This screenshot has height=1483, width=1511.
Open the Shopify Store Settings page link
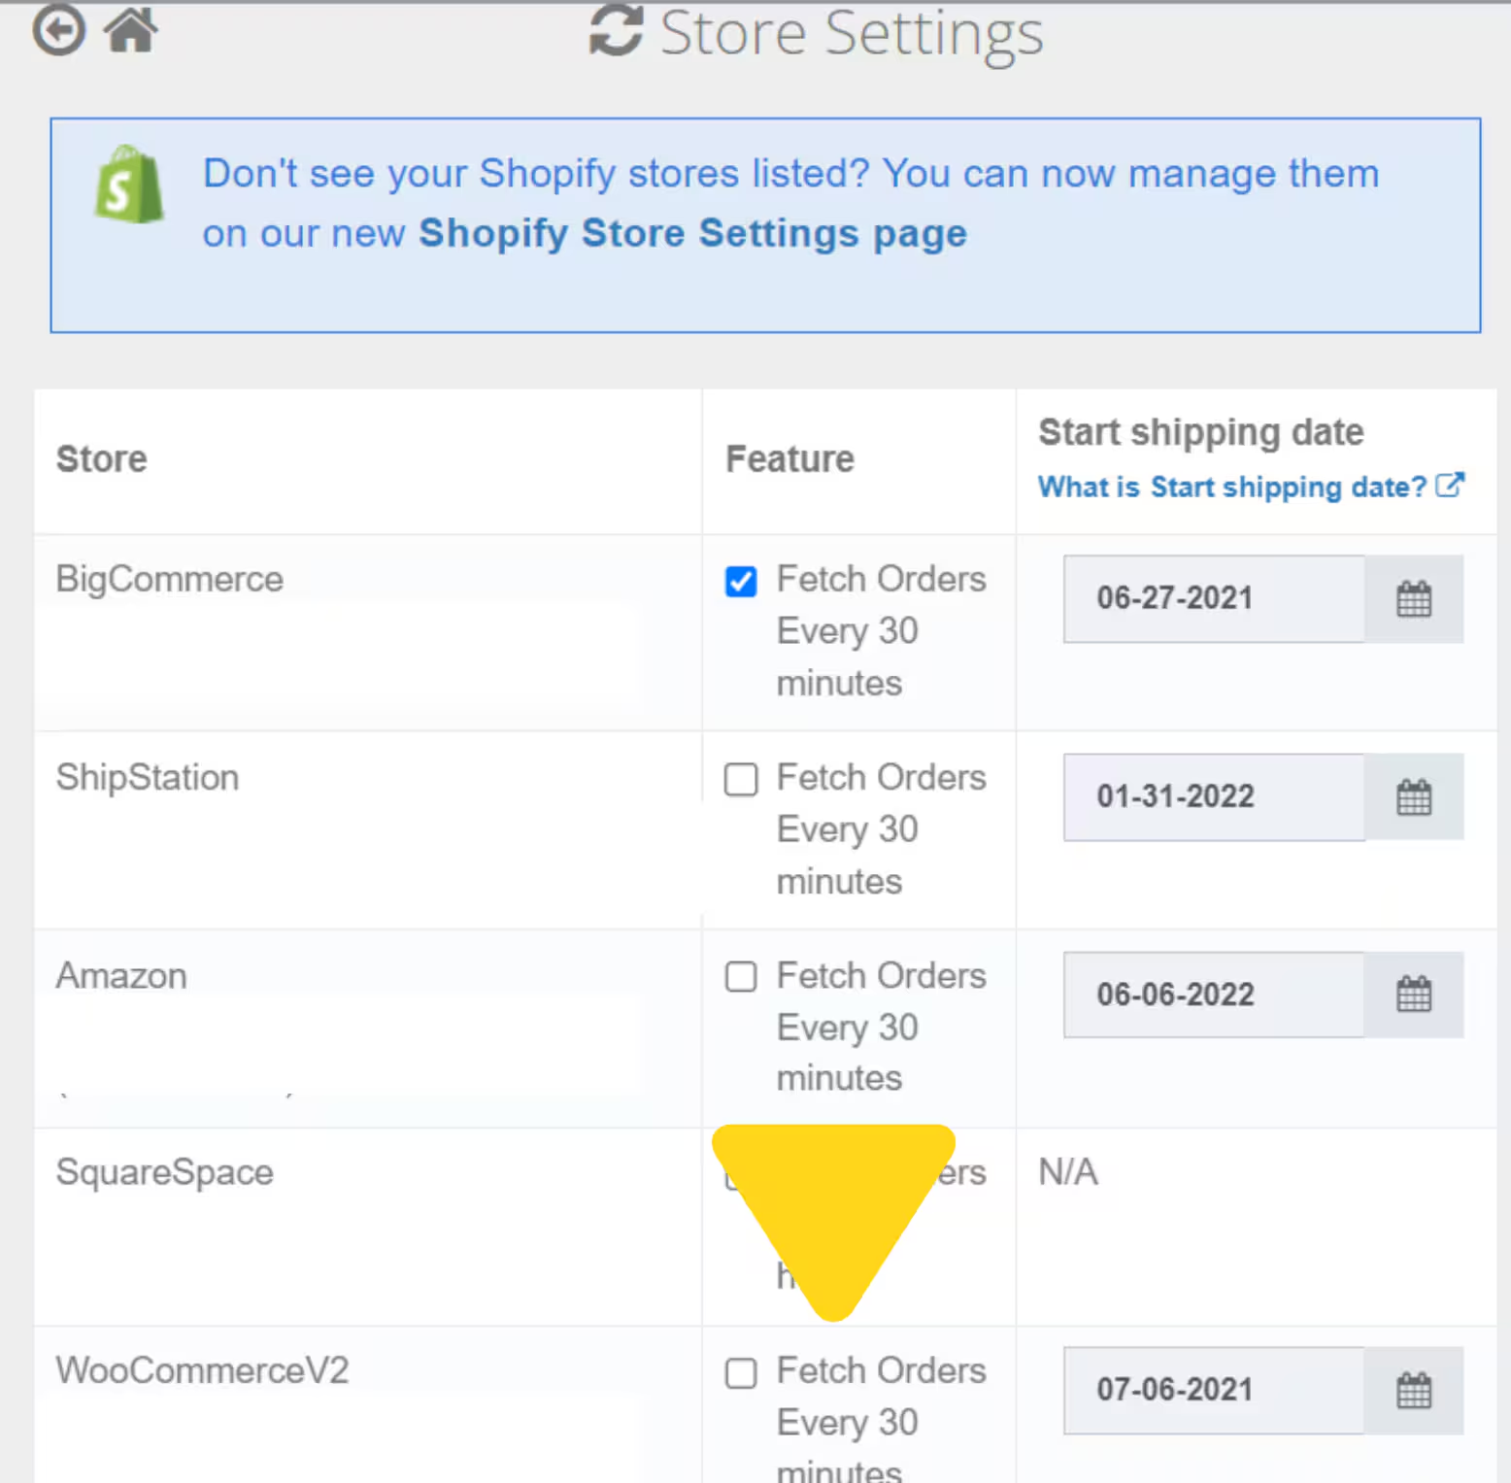(692, 233)
